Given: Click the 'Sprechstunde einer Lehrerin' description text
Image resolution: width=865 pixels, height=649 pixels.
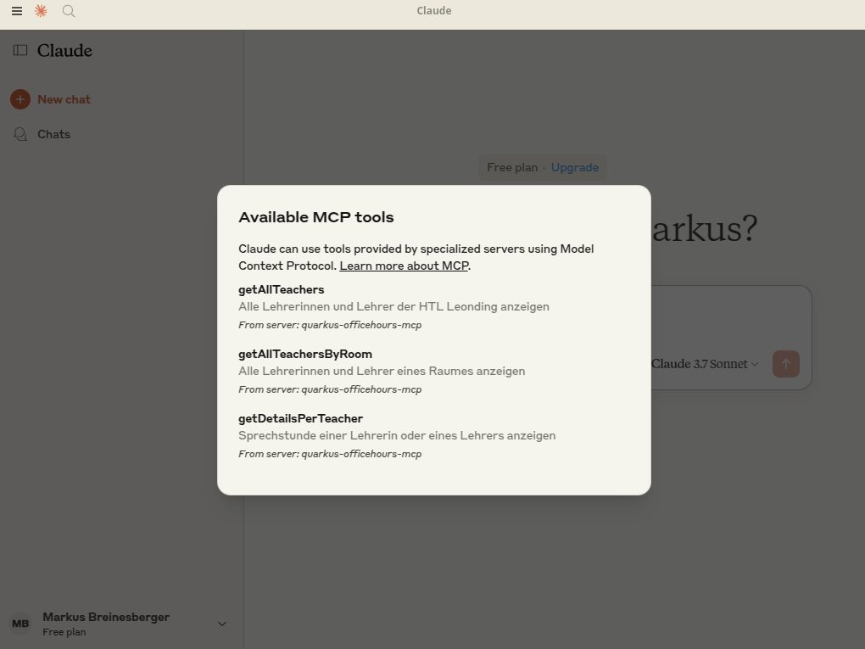Looking at the screenshot, I should coord(397,435).
